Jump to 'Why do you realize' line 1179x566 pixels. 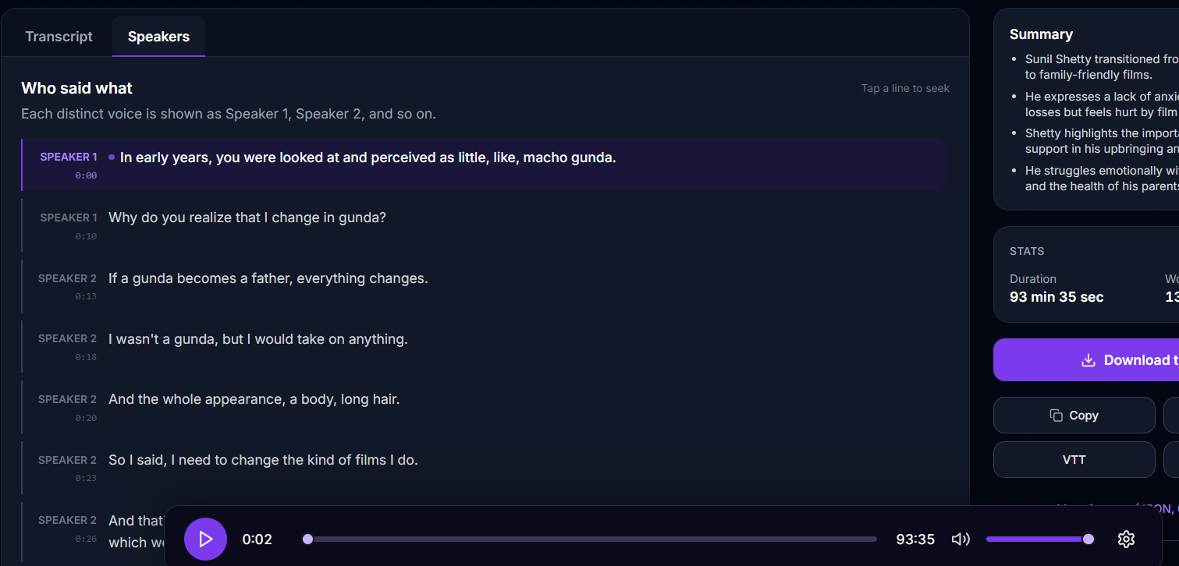[x=247, y=218]
